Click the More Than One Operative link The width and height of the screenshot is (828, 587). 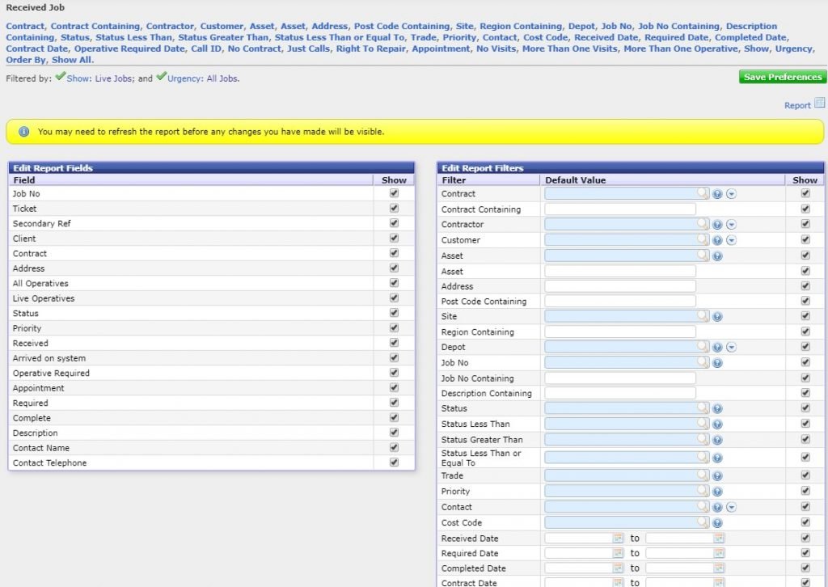pyautogui.click(x=681, y=49)
